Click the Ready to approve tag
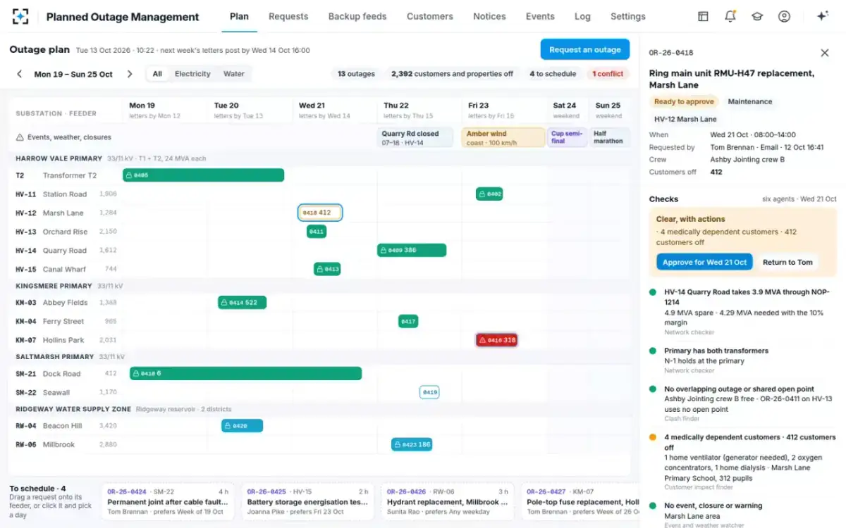846x528 pixels. click(x=684, y=101)
